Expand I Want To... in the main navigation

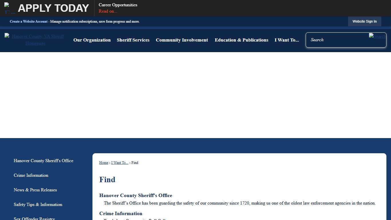(287, 40)
